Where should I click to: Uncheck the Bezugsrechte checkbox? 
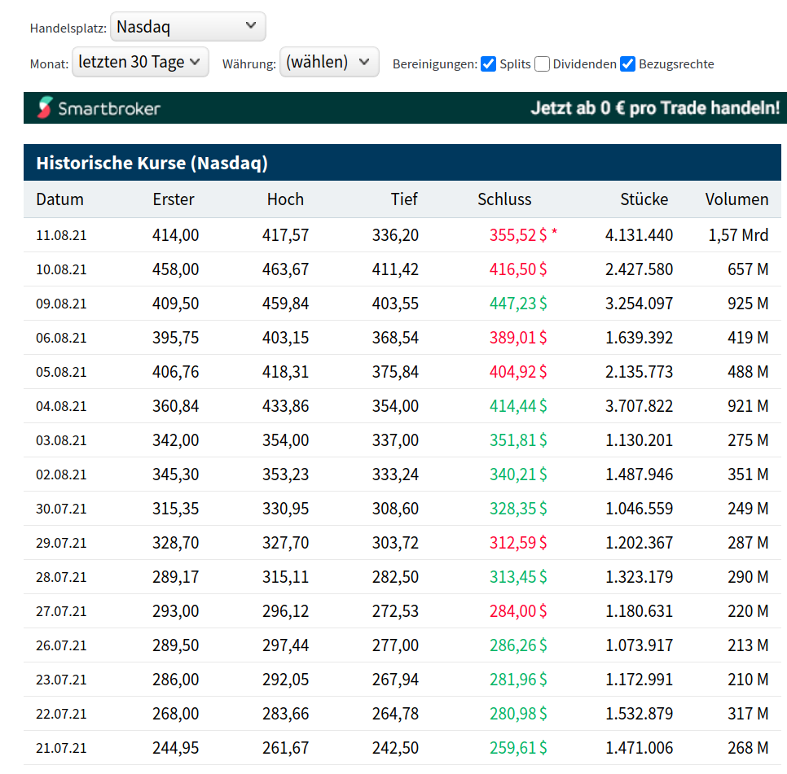pos(628,63)
